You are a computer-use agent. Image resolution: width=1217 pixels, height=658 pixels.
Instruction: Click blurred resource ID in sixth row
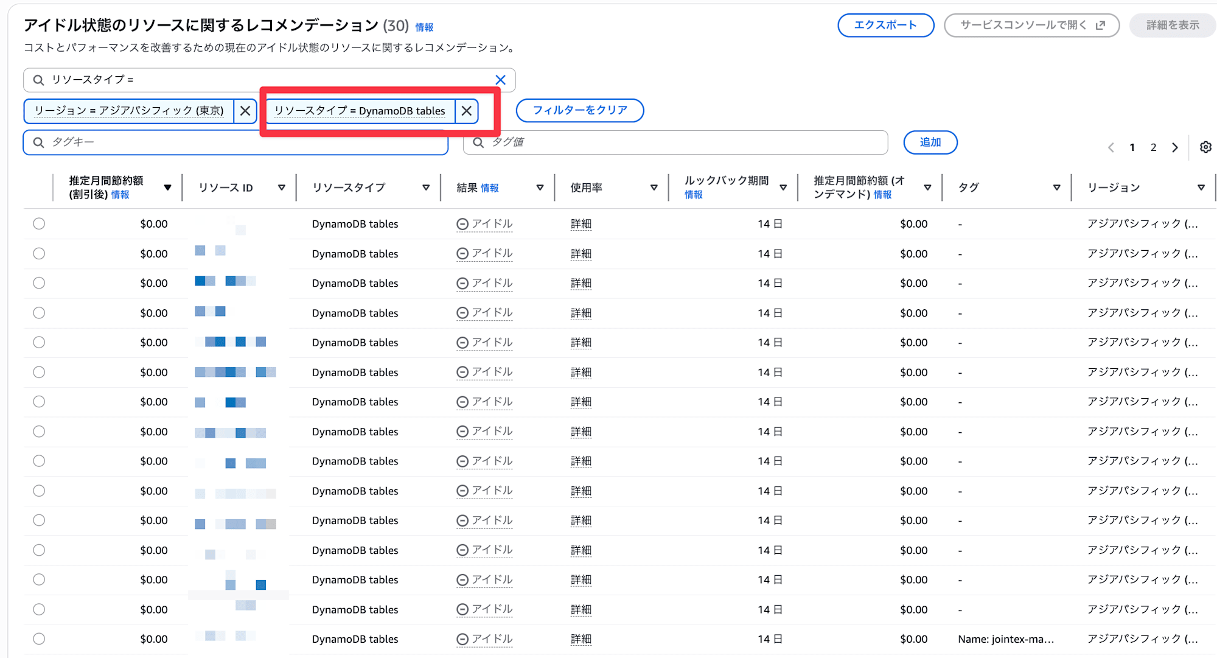click(235, 372)
